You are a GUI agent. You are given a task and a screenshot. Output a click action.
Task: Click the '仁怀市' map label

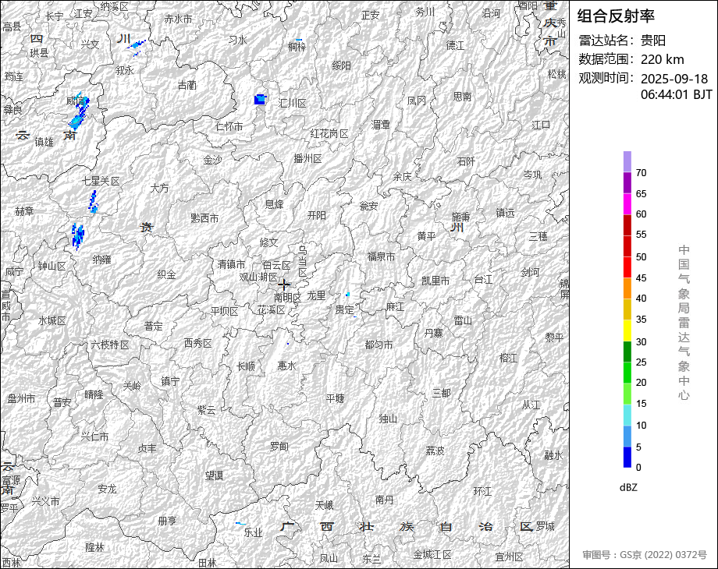point(229,126)
